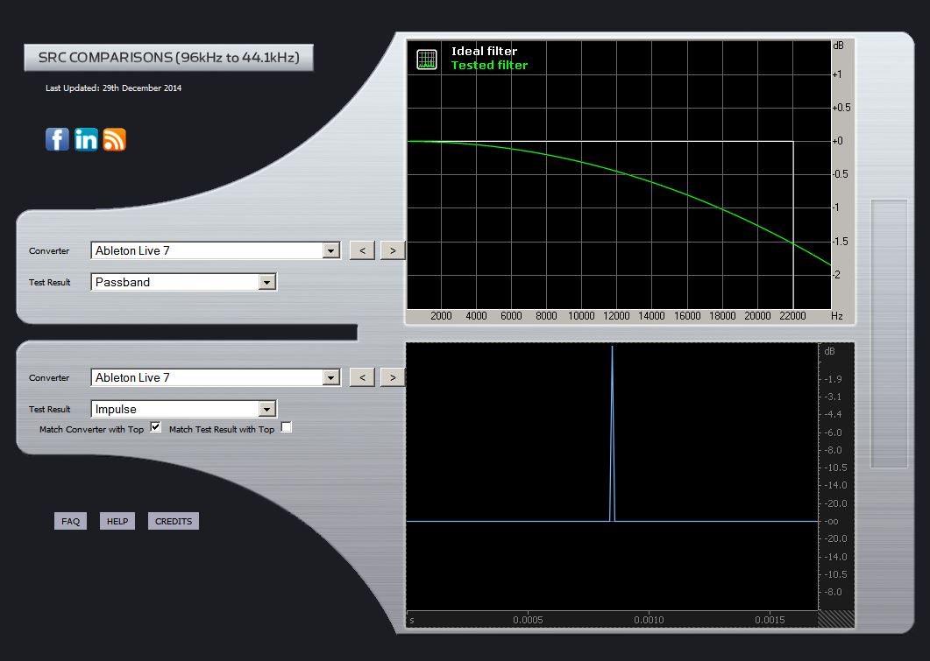The height and width of the screenshot is (661, 930).
Task: Go to previous converter in top panel
Action: click(362, 250)
